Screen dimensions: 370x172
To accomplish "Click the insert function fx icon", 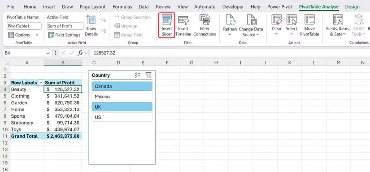I will click(80, 53).
